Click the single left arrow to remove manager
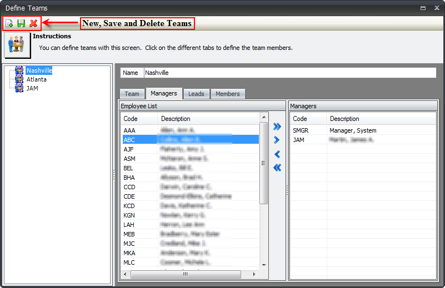 pos(277,154)
